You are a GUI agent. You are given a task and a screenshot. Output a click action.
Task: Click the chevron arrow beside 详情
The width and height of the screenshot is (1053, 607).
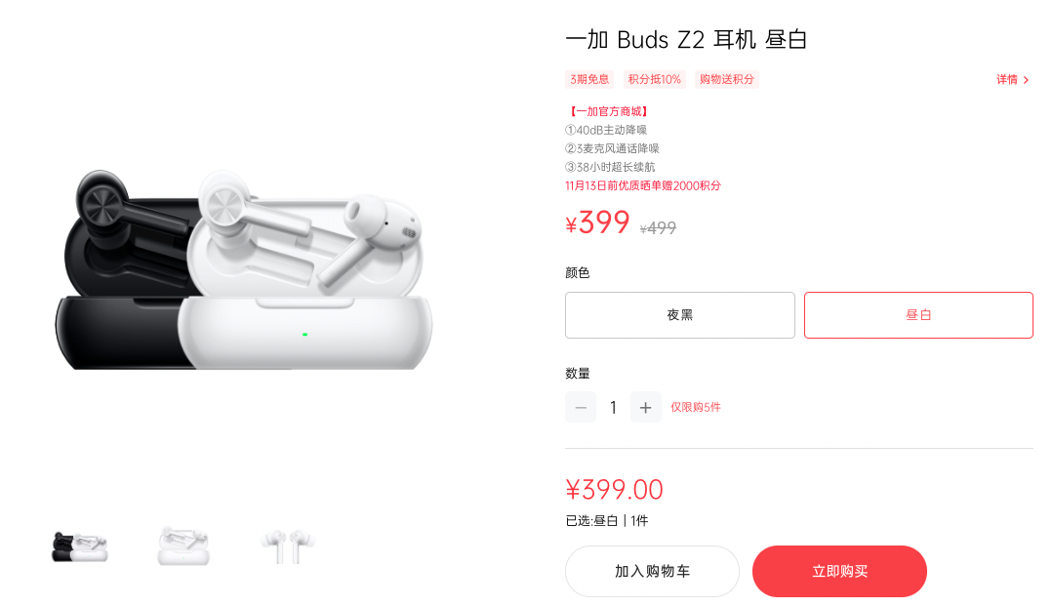1026,80
